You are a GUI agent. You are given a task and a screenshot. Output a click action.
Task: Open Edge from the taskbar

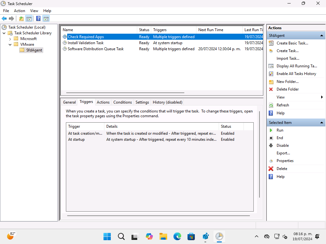pos(177,236)
